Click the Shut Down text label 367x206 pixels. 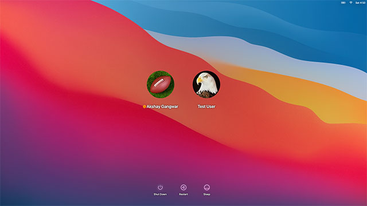(x=160, y=195)
